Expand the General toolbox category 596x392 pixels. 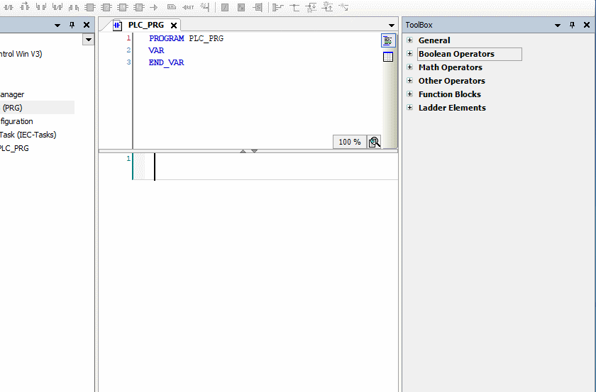[409, 40]
